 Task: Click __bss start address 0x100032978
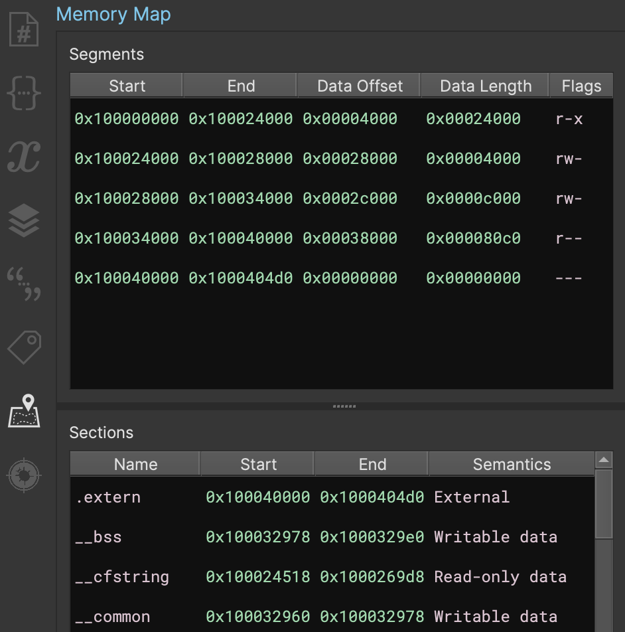[257, 537]
